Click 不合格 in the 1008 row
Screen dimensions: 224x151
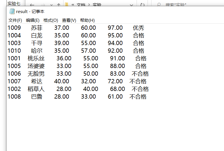[138, 97]
